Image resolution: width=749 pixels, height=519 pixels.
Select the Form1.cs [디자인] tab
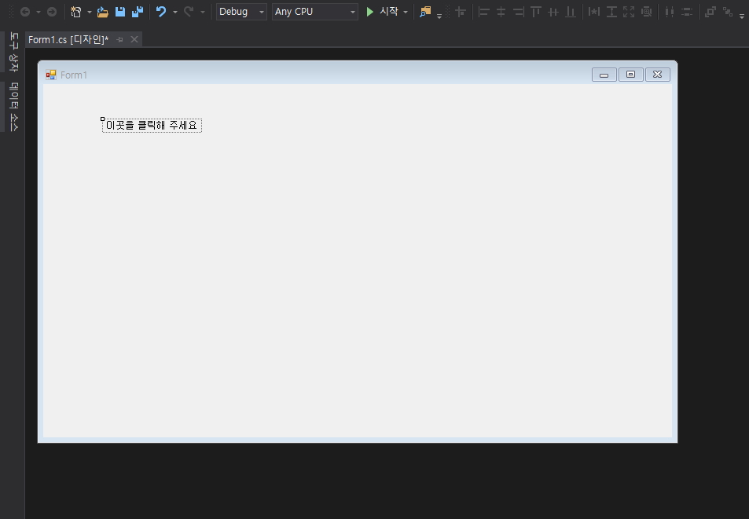coord(68,39)
